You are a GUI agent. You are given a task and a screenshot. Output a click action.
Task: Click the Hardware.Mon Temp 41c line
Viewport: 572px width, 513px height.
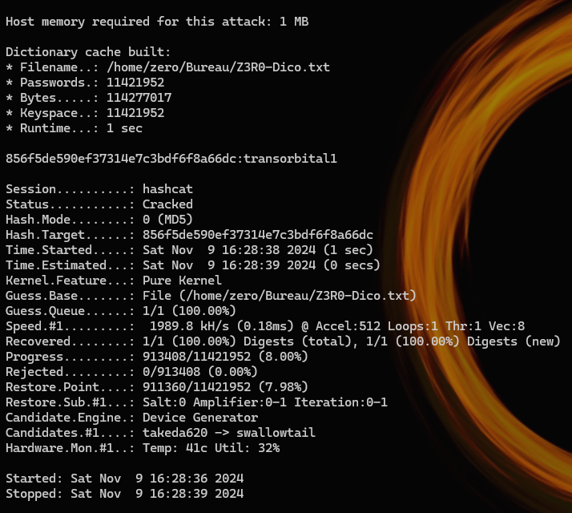click(143, 448)
